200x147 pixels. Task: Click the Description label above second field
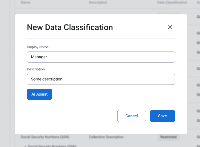(x=36, y=69)
